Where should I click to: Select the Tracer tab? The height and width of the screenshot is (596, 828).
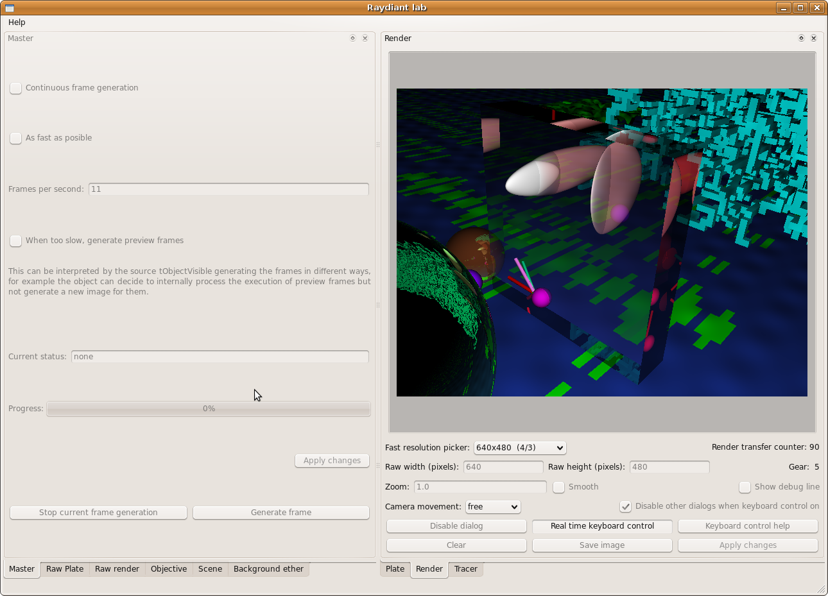[x=465, y=569]
